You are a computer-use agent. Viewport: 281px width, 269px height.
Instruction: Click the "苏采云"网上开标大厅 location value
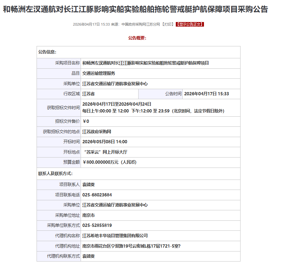click(106, 152)
